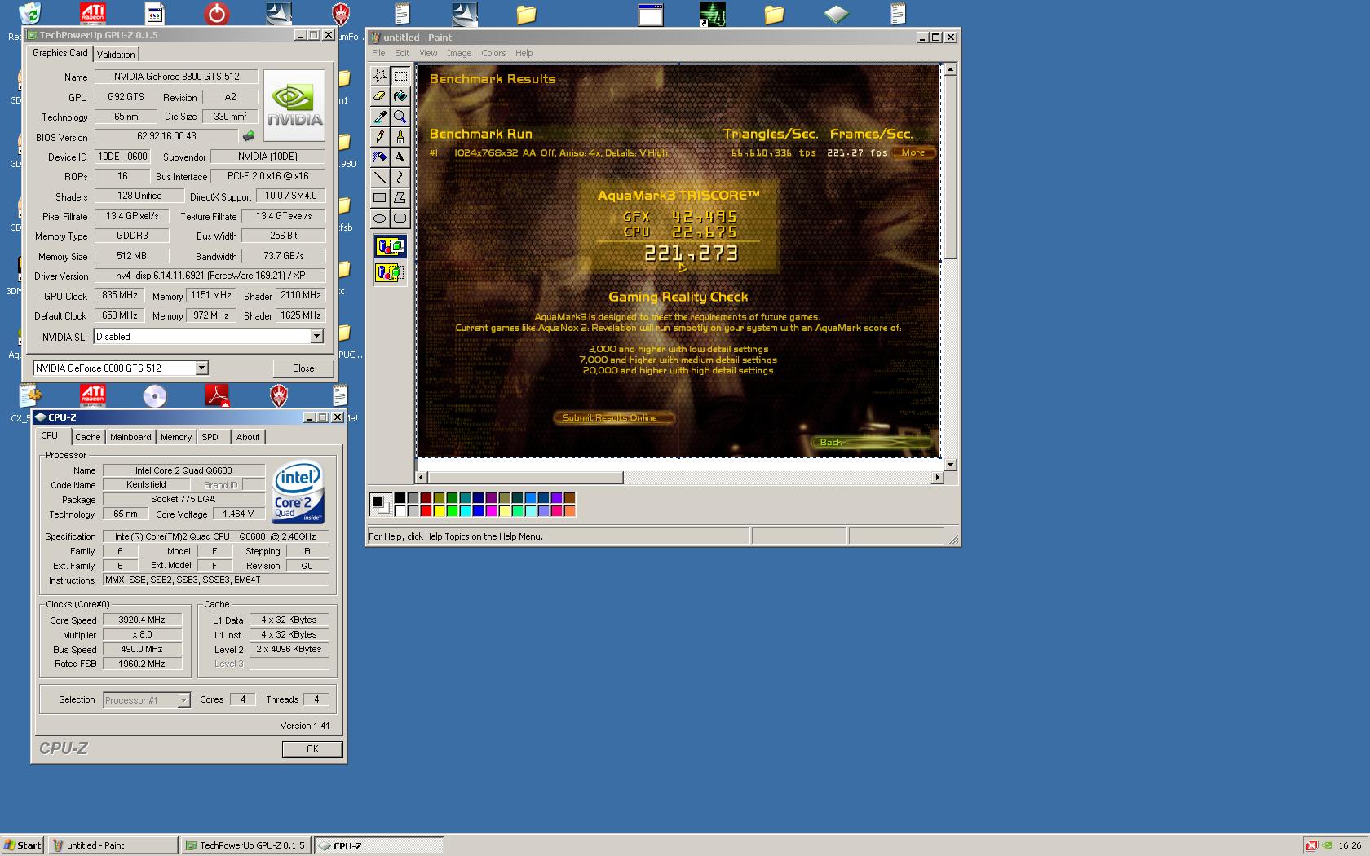Click the Core Speed value 3920.4 MHz
The image size is (1370, 856).
142,620
